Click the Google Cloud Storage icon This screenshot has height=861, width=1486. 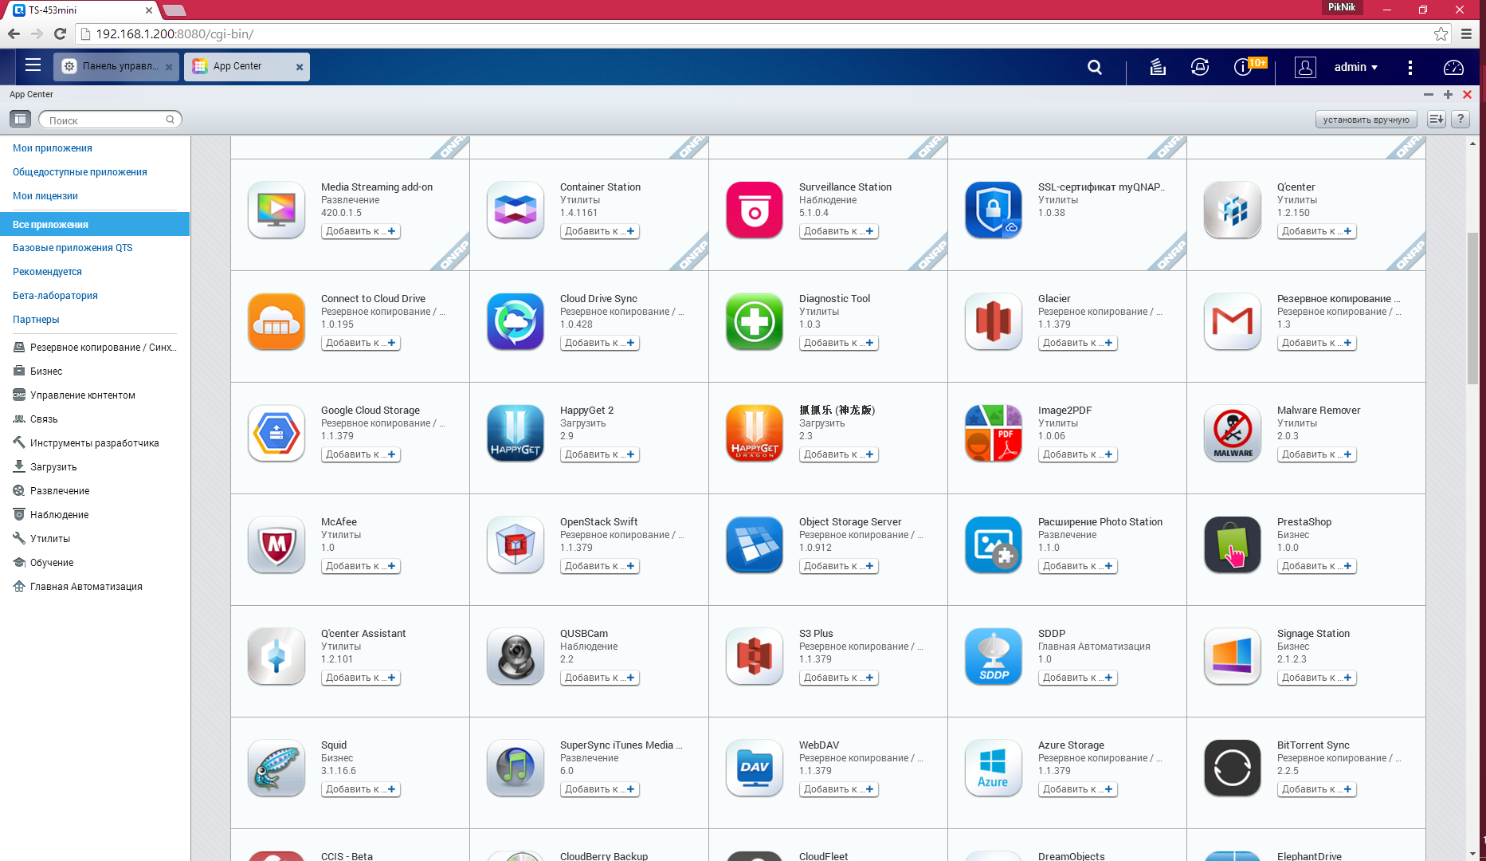(276, 433)
